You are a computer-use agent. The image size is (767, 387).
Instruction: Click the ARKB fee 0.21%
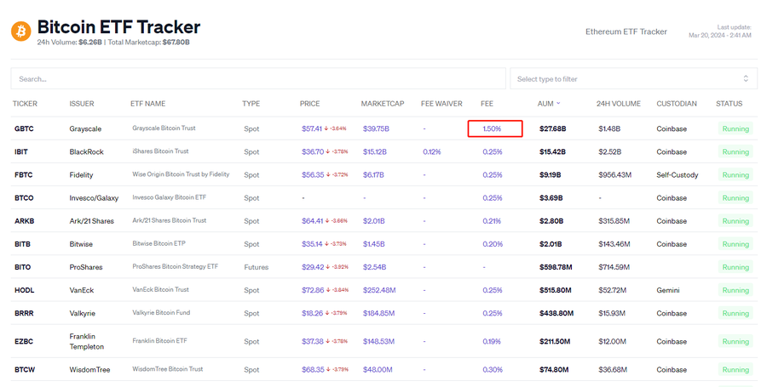492,221
